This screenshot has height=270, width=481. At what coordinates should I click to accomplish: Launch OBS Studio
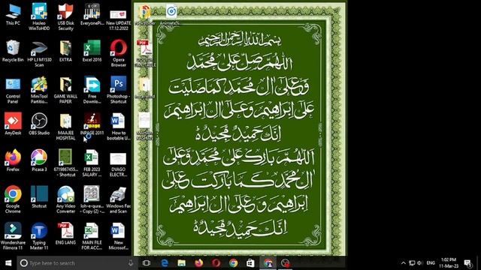click(x=39, y=124)
